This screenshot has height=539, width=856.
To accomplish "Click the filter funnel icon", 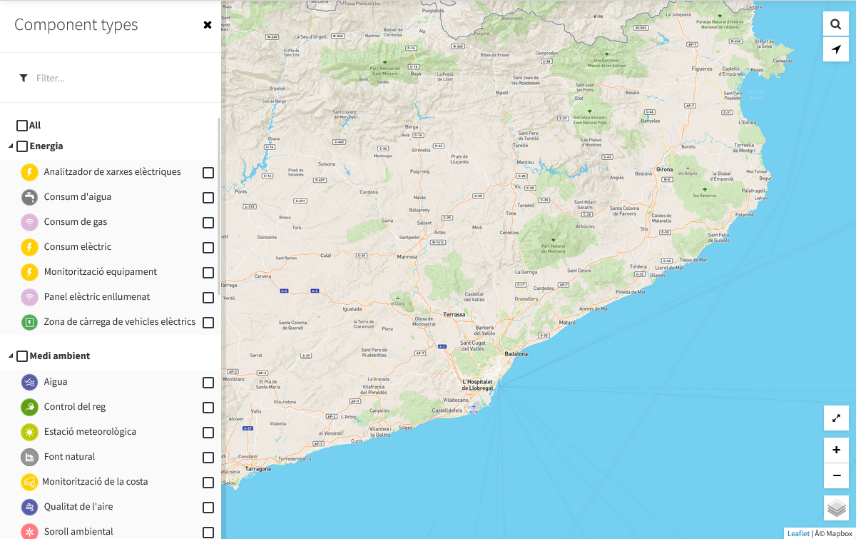I will click(24, 78).
